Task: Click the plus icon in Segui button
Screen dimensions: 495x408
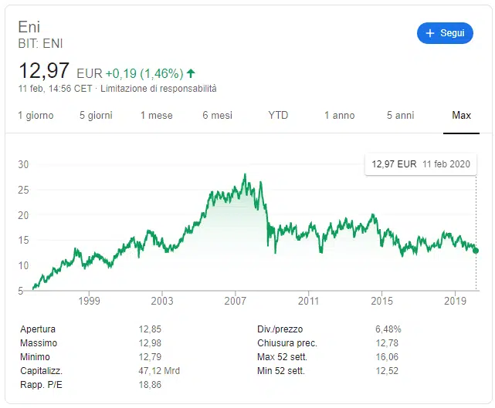Action: coord(430,33)
